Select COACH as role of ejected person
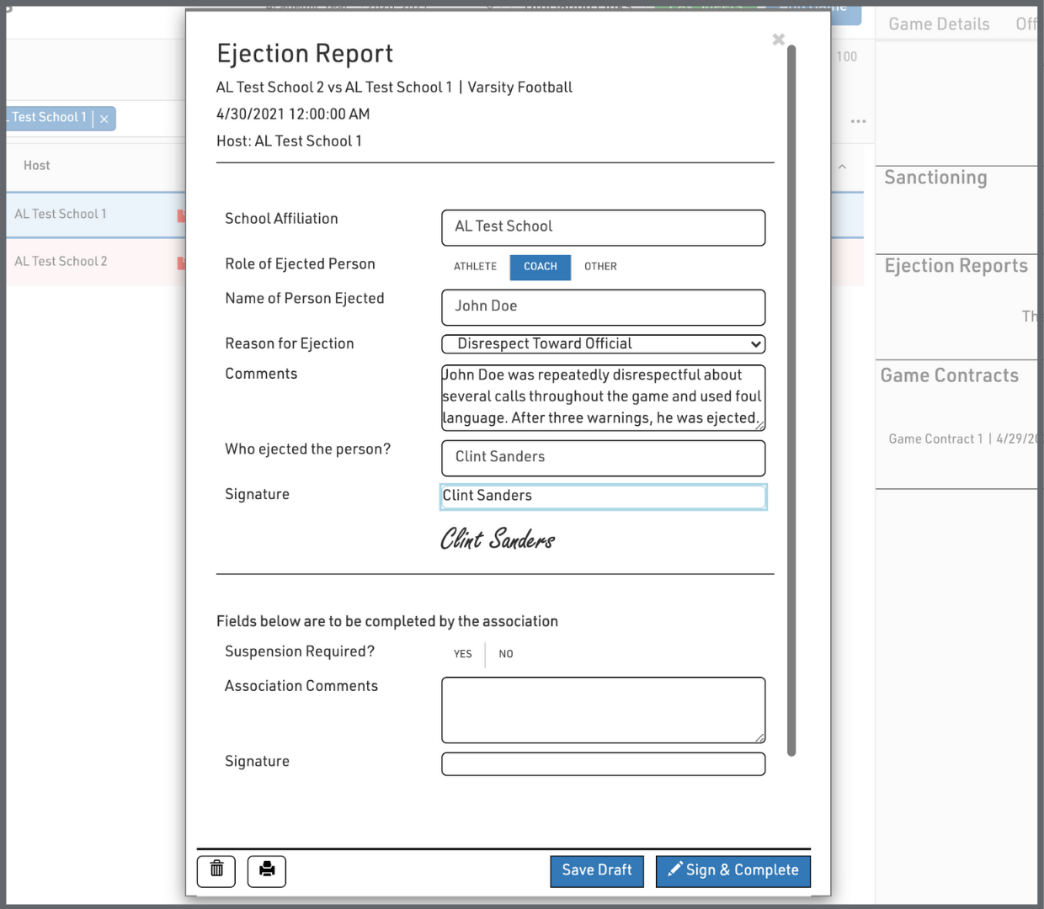The image size is (1044, 909). tap(540, 267)
